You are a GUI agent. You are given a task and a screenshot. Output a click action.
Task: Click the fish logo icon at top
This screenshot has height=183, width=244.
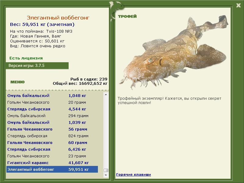point(117,11)
